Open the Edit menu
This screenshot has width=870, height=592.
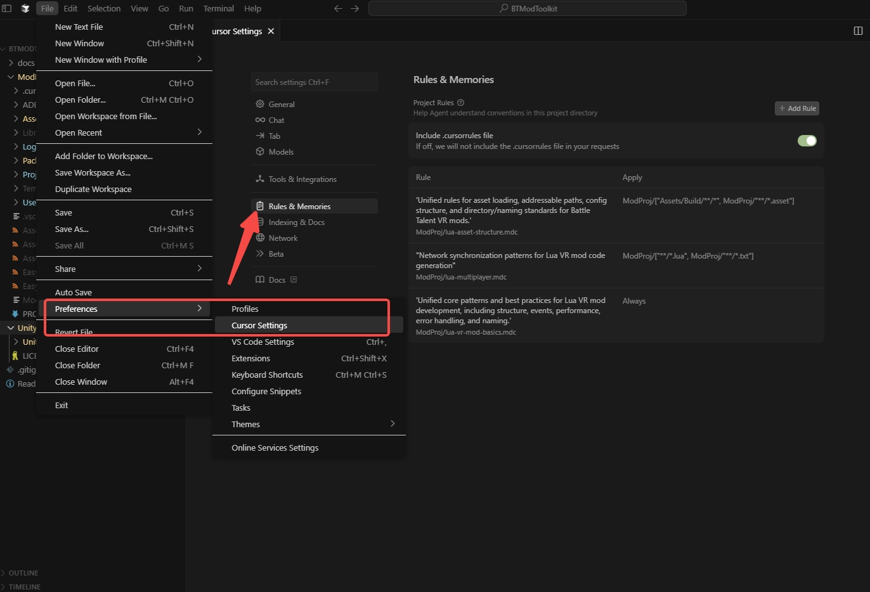pyautogui.click(x=70, y=8)
